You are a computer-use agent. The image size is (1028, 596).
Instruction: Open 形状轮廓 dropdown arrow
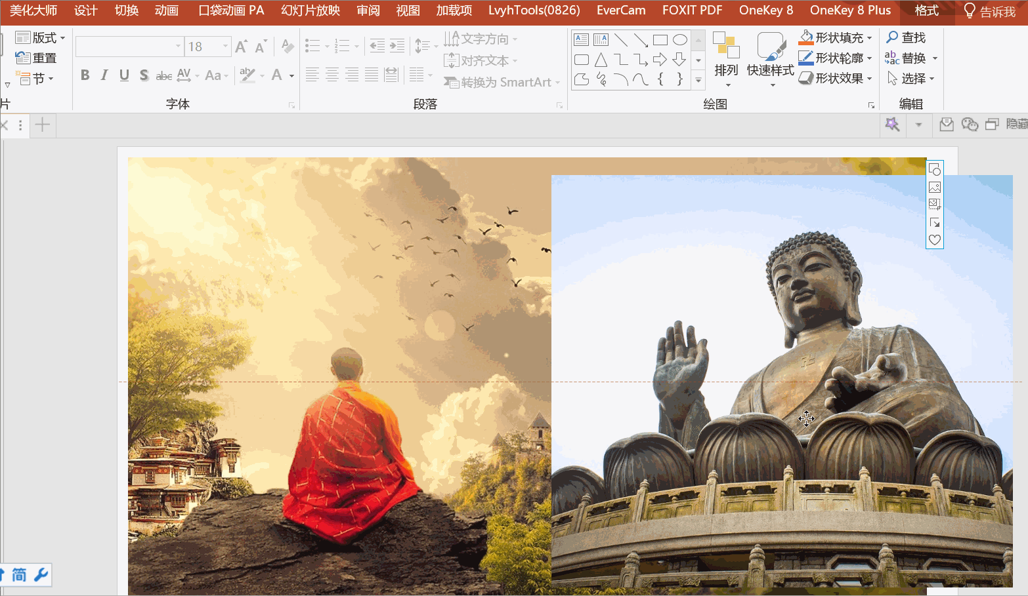[869, 58]
